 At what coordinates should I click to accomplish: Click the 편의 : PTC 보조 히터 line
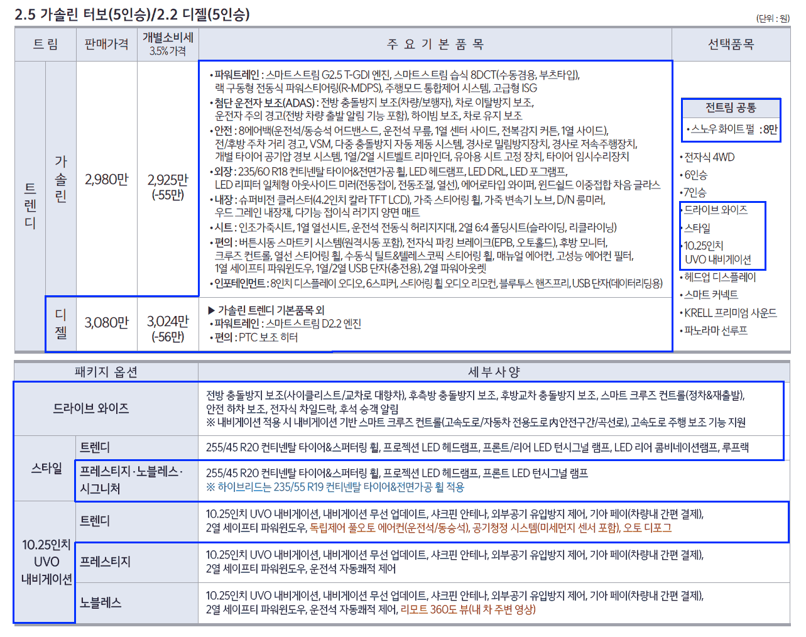(x=254, y=337)
